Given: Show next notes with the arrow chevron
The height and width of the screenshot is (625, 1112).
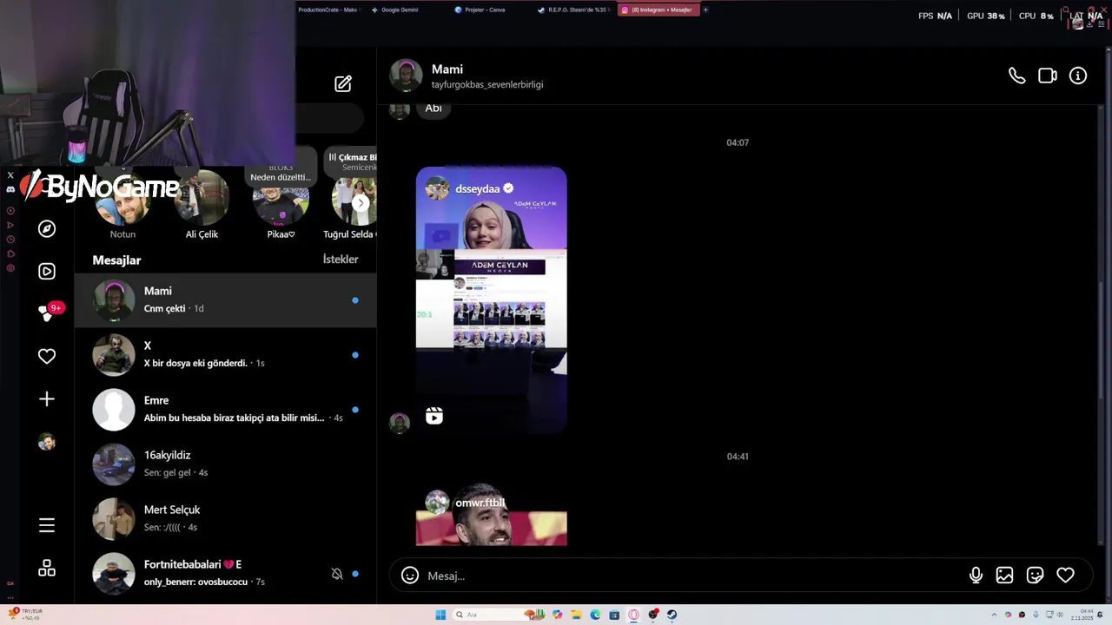Looking at the screenshot, I should (x=361, y=203).
